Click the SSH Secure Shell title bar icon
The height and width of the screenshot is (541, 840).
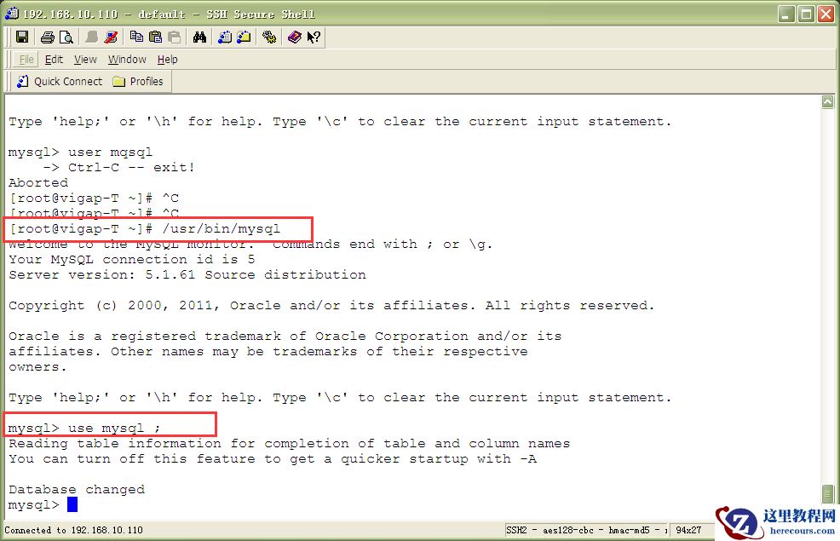tap(11, 14)
